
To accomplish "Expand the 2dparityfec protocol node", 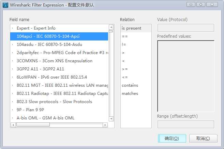I will click(13, 53).
